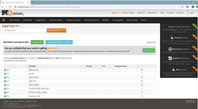Image resolution: width=198 pixels, height=109 pixels.
Task: Open Domain Health tab
Action: tap(56, 20)
